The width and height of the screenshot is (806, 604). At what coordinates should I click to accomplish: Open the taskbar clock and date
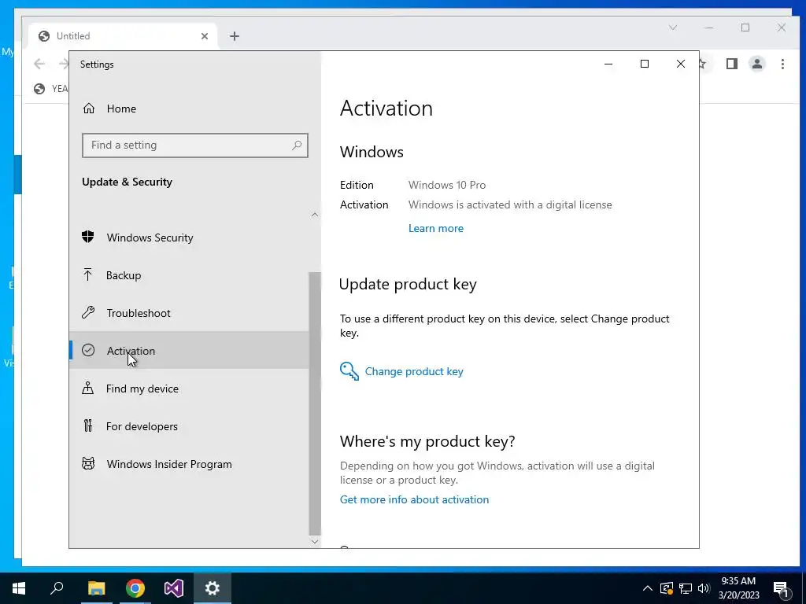point(738,588)
